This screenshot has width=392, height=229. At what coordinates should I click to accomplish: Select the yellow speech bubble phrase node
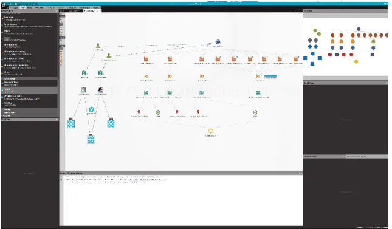[x=211, y=131]
